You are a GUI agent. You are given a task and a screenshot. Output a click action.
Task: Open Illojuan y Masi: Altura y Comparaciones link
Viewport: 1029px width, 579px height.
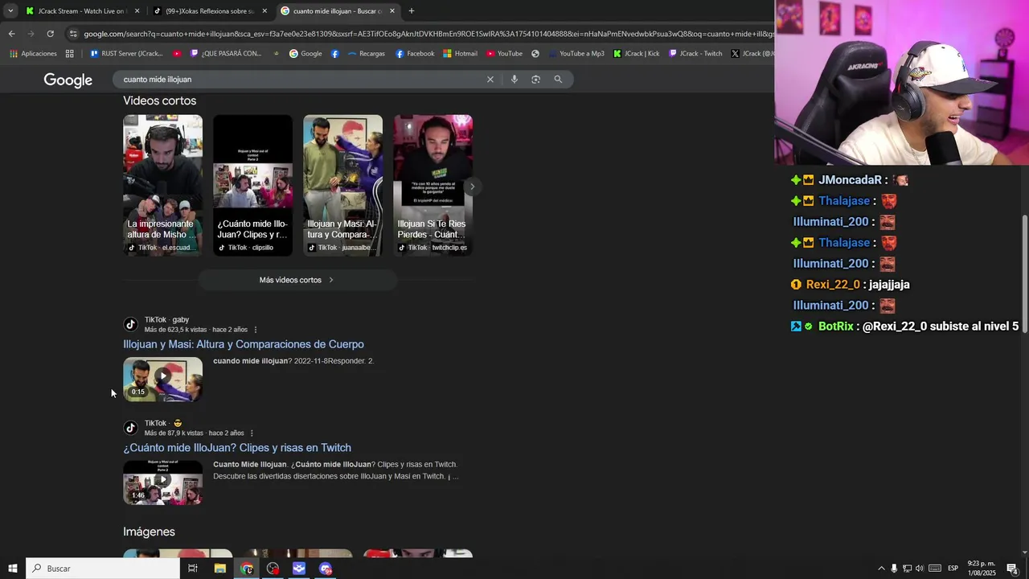(x=244, y=344)
